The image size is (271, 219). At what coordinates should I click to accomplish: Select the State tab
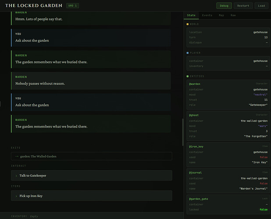191,15
